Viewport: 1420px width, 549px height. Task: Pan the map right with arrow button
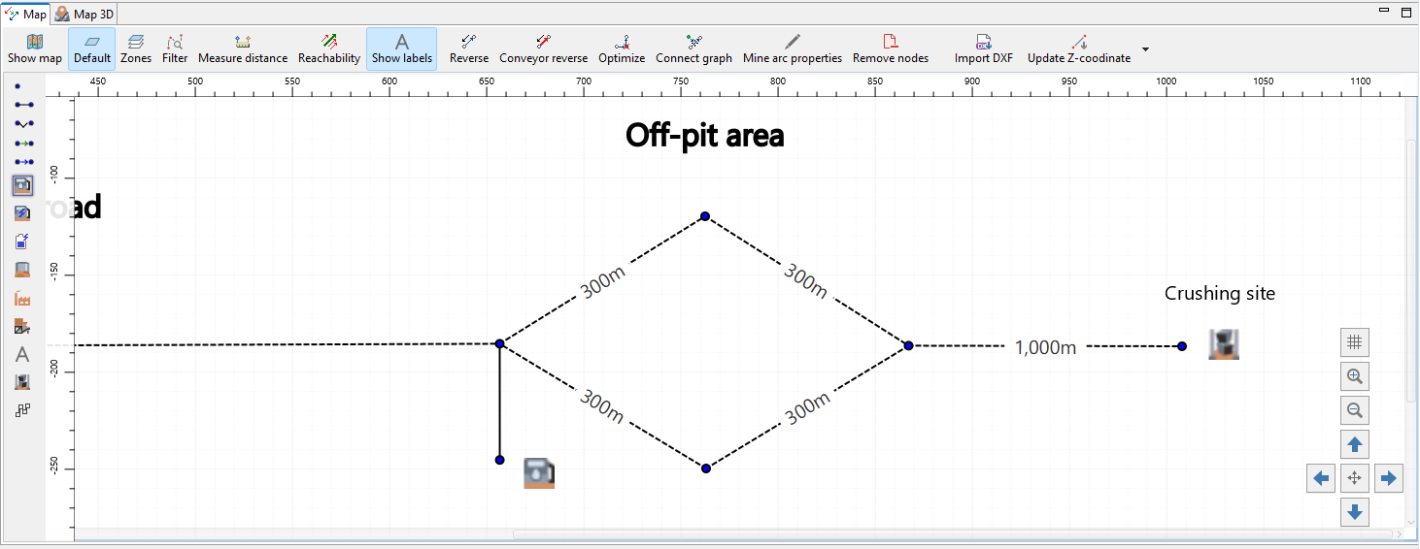pyautogui.click(x=1388, y=478)
